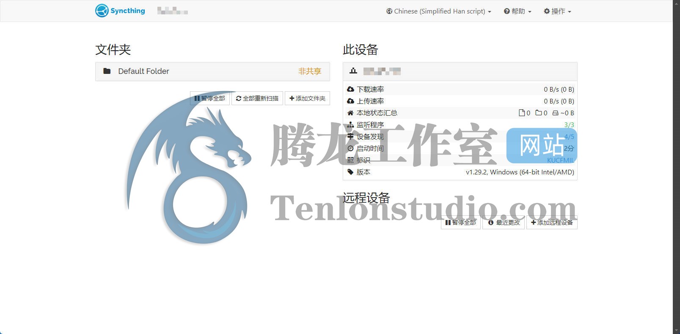Click the device icon in 此设备 header
Viewport: 680px width, 334px height.
coord(353,71)
